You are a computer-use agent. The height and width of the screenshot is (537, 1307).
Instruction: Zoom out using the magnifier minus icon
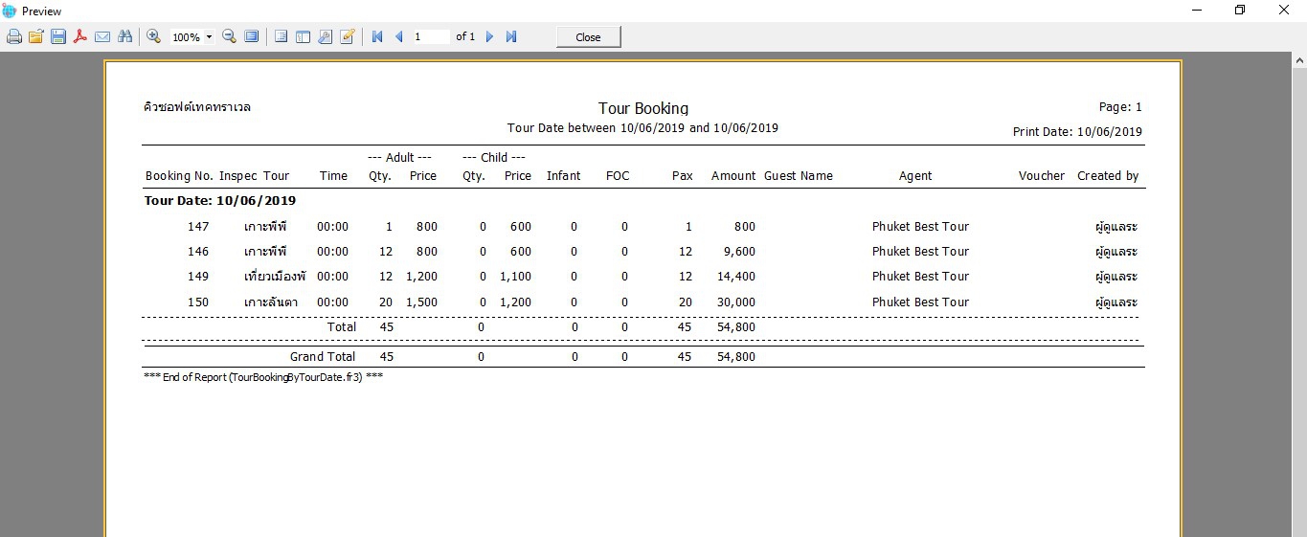(x=229, y=36)
